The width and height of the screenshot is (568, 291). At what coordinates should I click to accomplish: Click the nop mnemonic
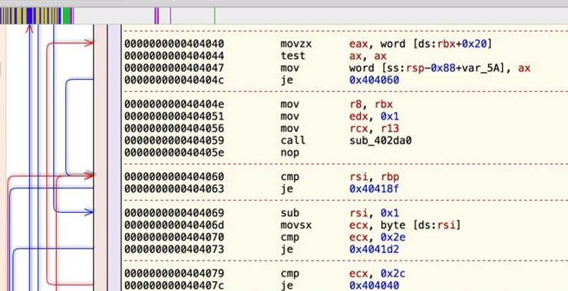click(290, 152)
